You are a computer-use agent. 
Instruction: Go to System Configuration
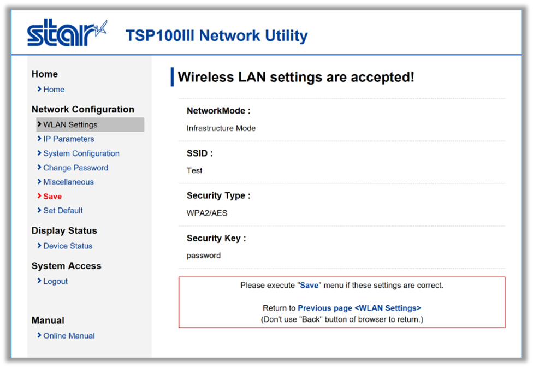[81, 153]
